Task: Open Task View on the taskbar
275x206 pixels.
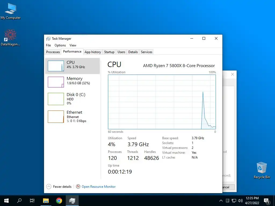Action: [x=32, y=201]
